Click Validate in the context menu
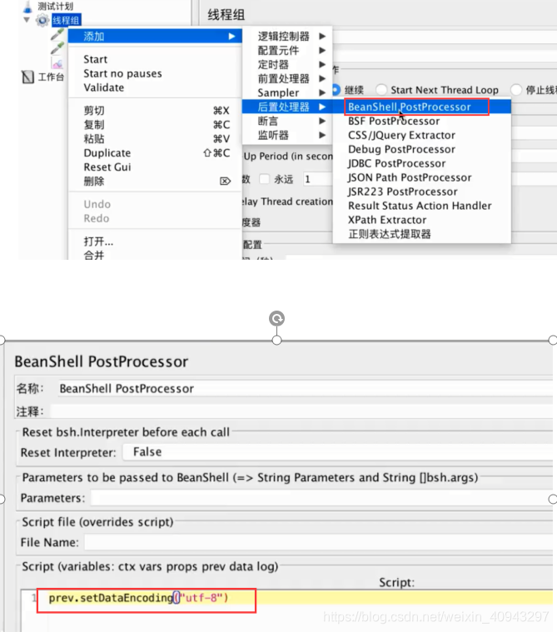This screenshot has width=557, height=632. tap(103, 87)
